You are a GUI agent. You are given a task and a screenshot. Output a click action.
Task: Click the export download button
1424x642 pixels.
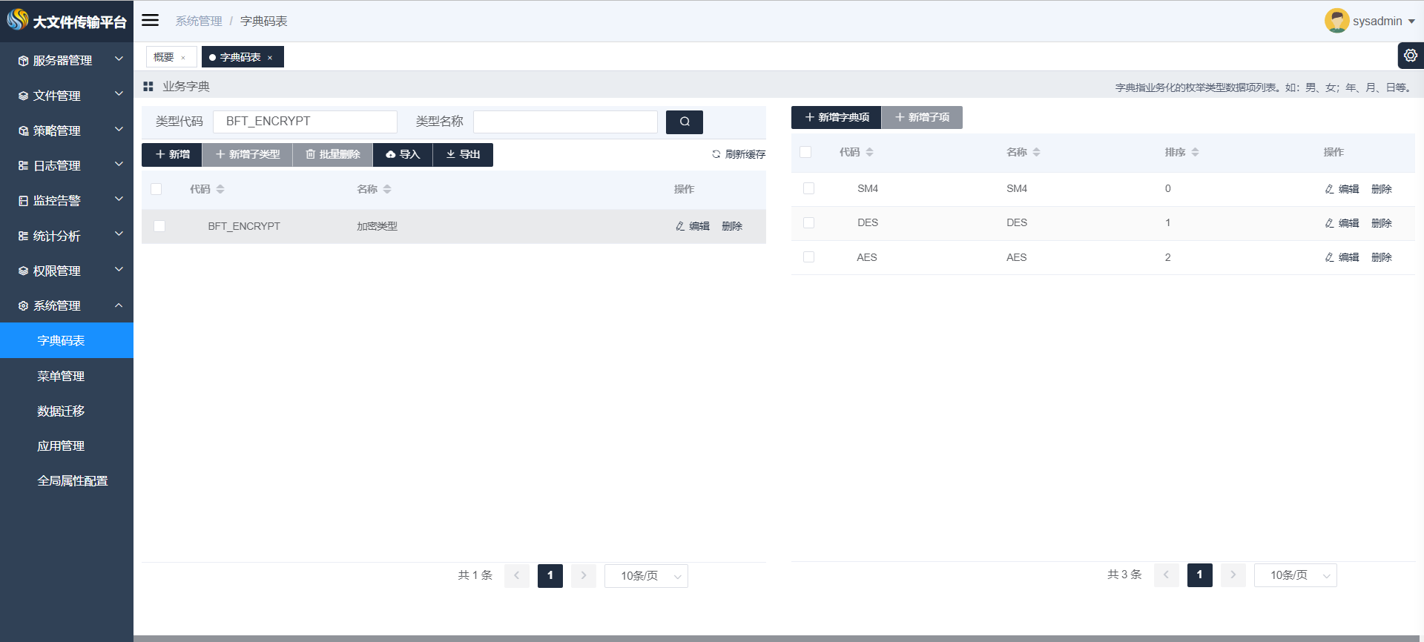tap(463, 154)
